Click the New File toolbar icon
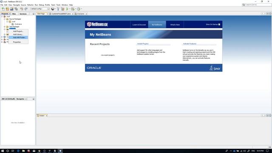272x153 pixels. (3, 9)
